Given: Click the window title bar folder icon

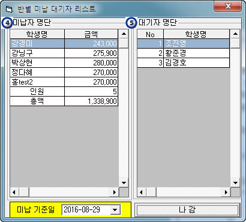Looking at the screenshot, I should coord(9,9).
